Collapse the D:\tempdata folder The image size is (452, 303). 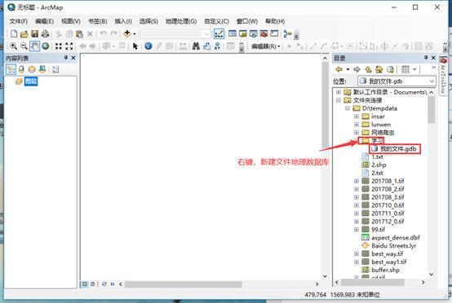point(348,108)
